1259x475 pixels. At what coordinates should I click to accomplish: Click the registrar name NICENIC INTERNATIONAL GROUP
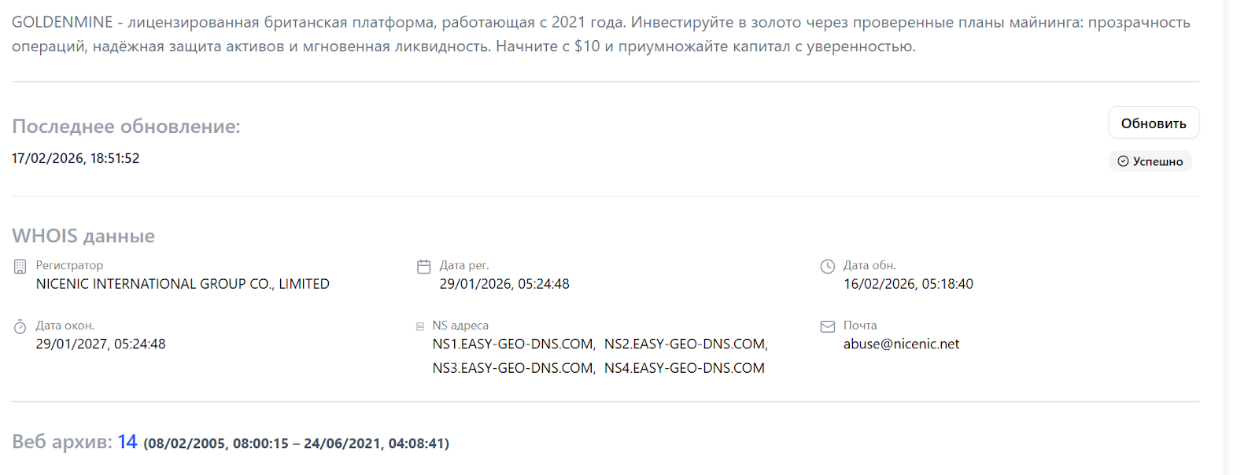183,284
